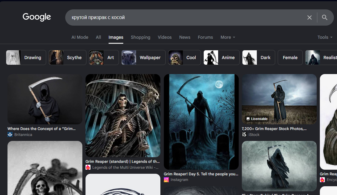Image resolution: width=337 pixels, height=195 pixels.
Task: Open the grayscale skull and crosses image
Action: coord(45,168)
